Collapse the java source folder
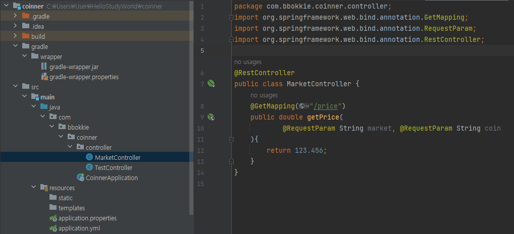514x234 pixels. (33, 107)
